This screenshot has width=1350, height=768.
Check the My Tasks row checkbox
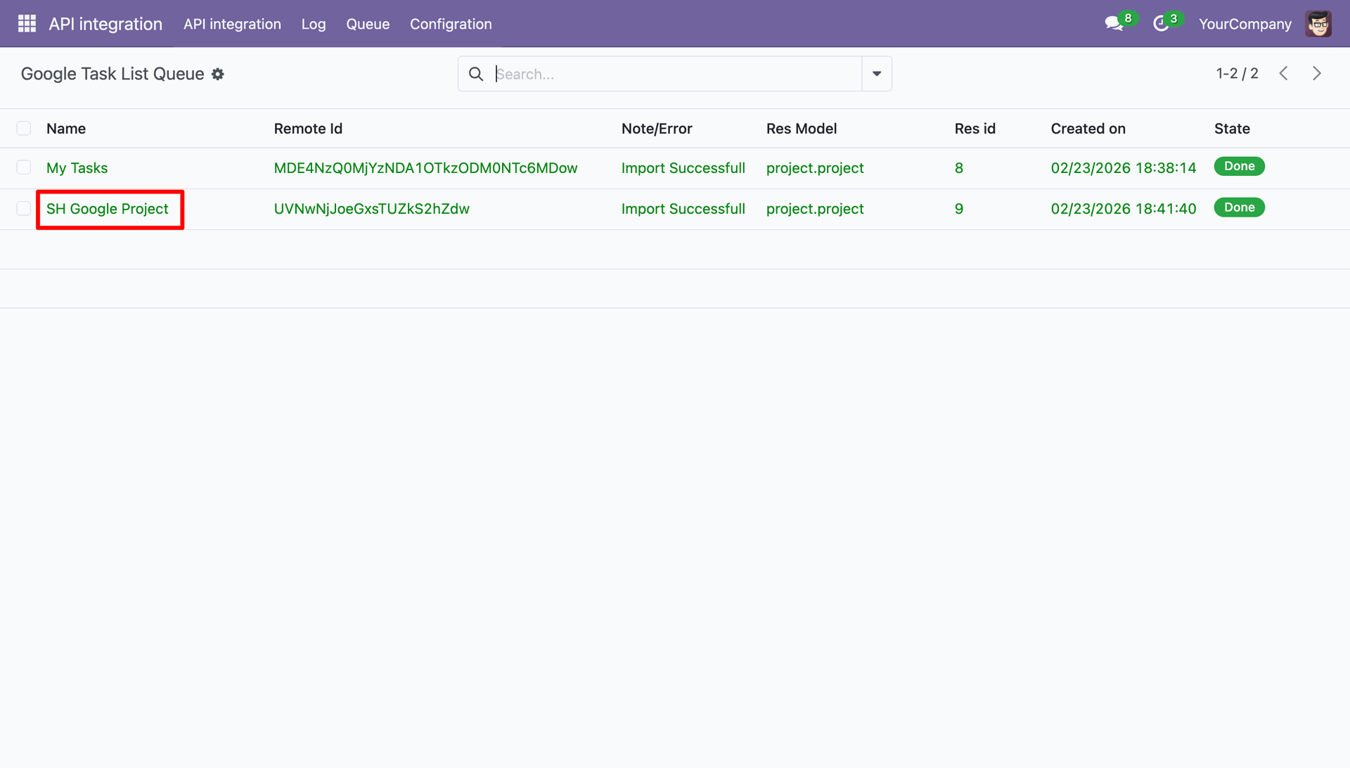tap(24, 167)
